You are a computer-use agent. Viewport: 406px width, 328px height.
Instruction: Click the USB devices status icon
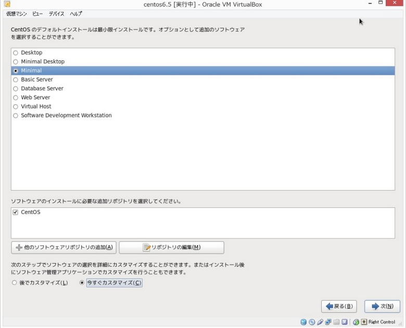point(320,322)
